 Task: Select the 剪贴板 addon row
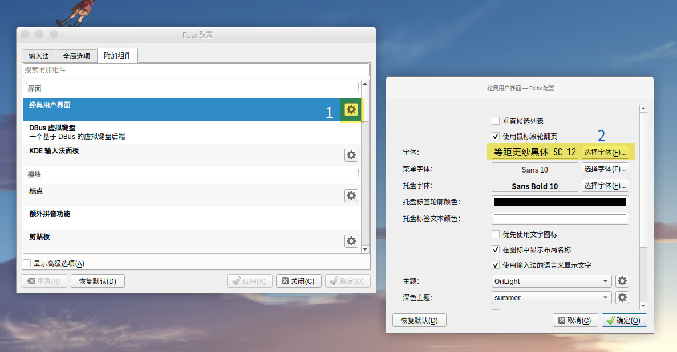(192, 241)
